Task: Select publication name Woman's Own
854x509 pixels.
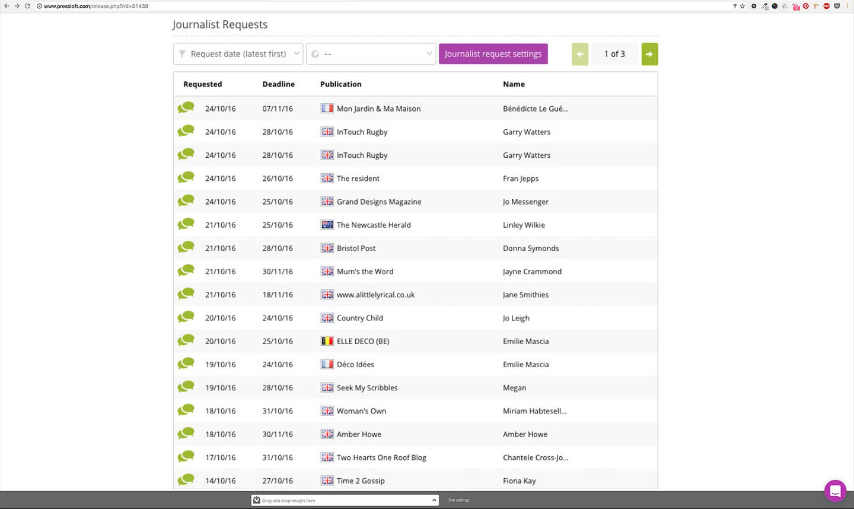Action: pos(361,411)
